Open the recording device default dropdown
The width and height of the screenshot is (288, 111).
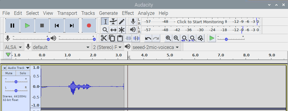(x=61, y=47)
